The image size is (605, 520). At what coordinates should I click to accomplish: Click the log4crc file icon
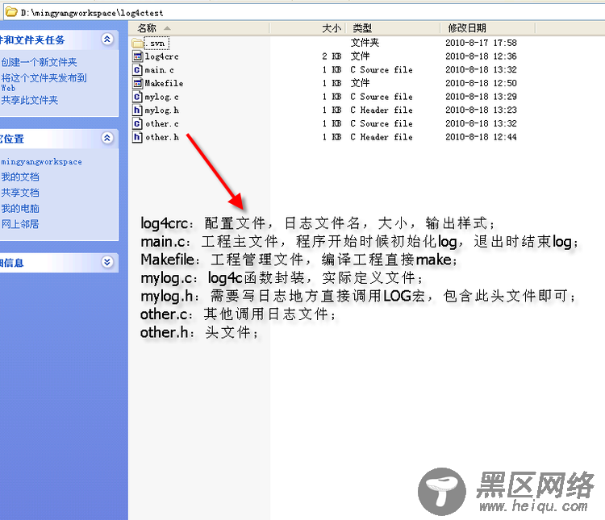click(137, 56)
